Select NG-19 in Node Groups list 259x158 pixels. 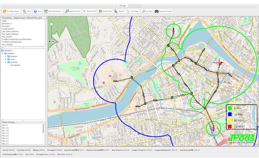pyautogui.click(x=5, y=133)
